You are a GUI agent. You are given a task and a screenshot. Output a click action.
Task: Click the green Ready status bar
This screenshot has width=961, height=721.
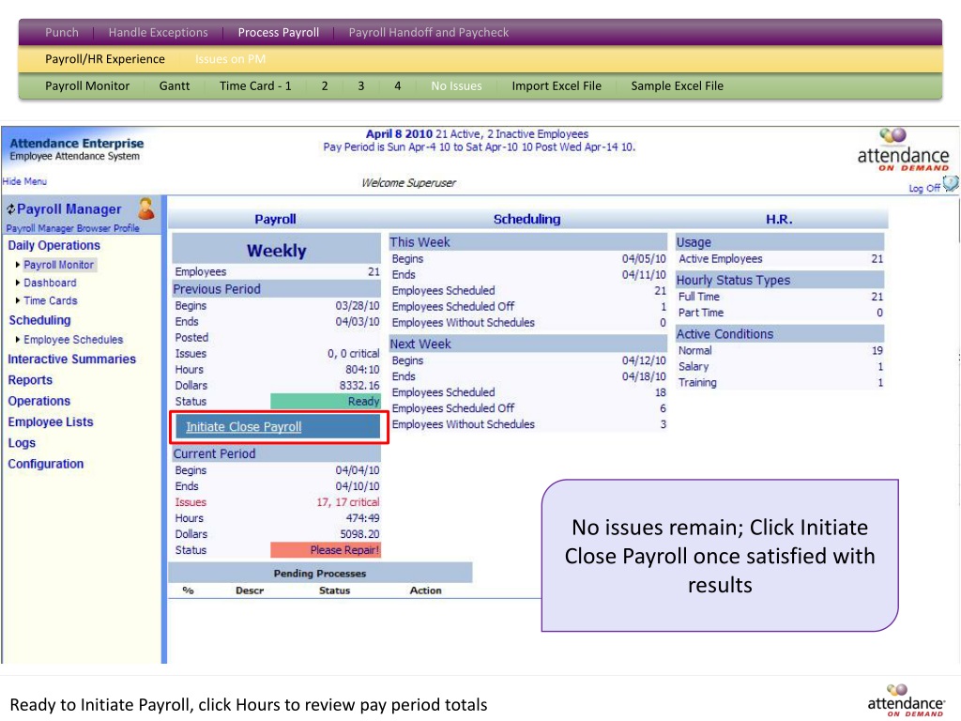click(325, 402)
